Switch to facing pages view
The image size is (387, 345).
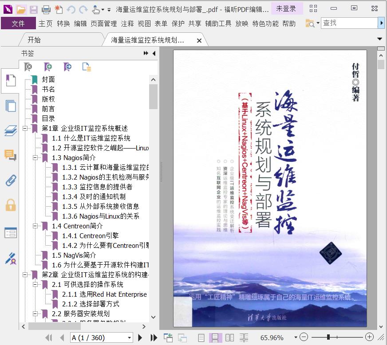pos(229,337)
